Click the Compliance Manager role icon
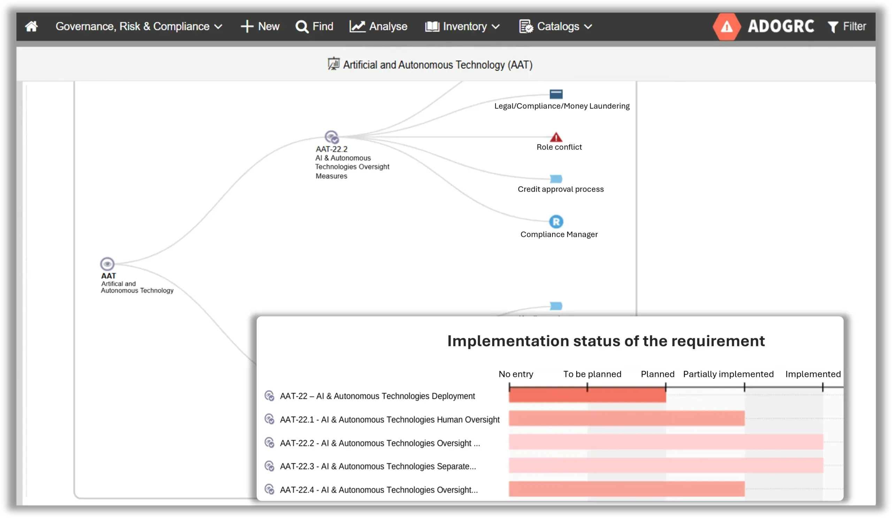 [x=556, y=222]
